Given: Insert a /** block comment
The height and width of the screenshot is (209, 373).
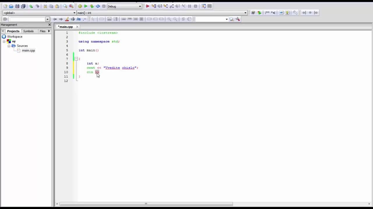Looking at the screenshot, I should tap(267, 12).
